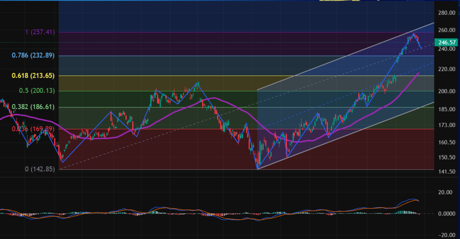Screen dimensions: 460x239
Task: Click the 220.00 price axis label
Action: (447, 69)
